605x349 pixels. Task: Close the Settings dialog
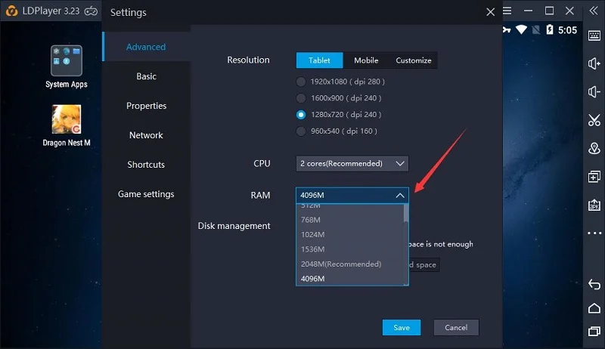coord(490,12)
